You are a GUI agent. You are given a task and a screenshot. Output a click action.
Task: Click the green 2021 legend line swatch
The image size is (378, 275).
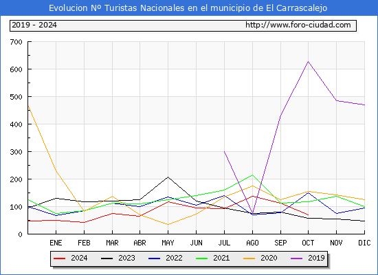(x=201, y=258)
